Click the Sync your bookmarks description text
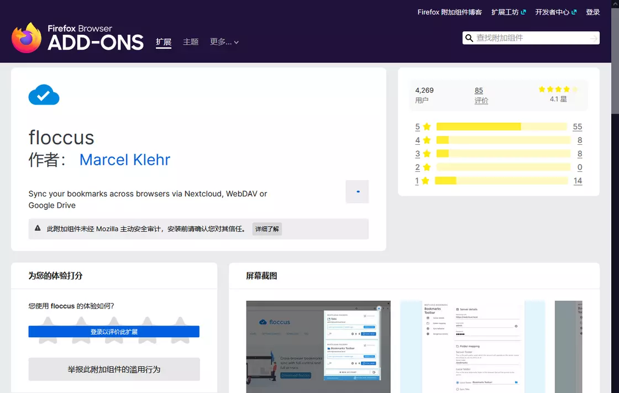 pyautogui.click(x=148, y=200)
